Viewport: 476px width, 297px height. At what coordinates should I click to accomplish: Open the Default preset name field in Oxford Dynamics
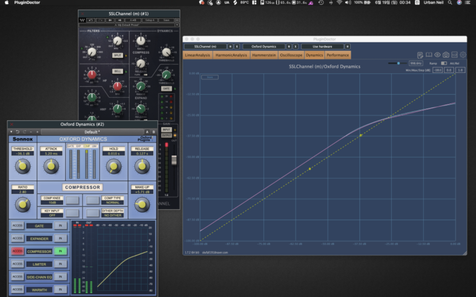tap(92, 132)
